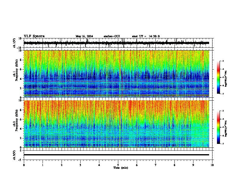The height and width of the screenshot is (185, 239).
Task: Click the ch.2 spectrogram color scale bar
Action: [x=218, y=127]
